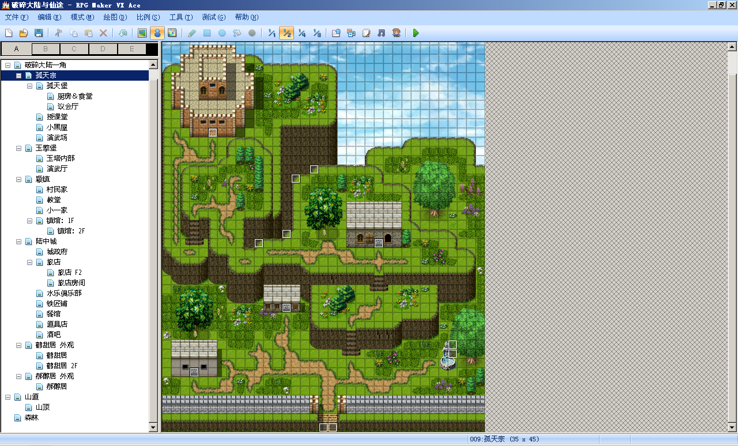Switch to Event editing mode

(157, 33)
